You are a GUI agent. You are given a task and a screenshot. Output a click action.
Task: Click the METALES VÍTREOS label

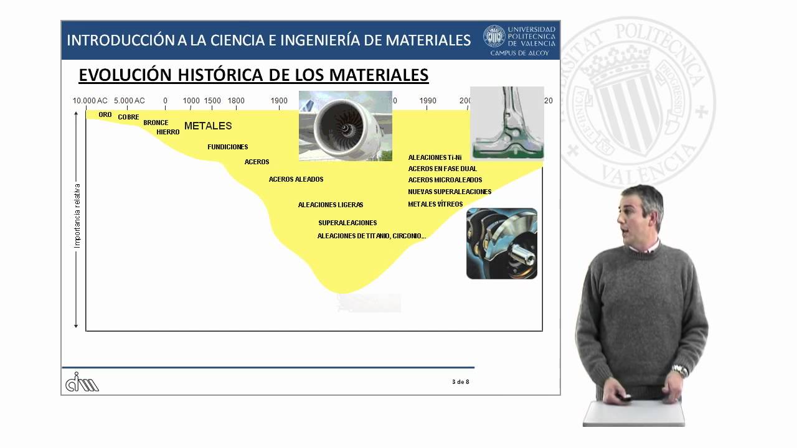click(x=435, y=204)
